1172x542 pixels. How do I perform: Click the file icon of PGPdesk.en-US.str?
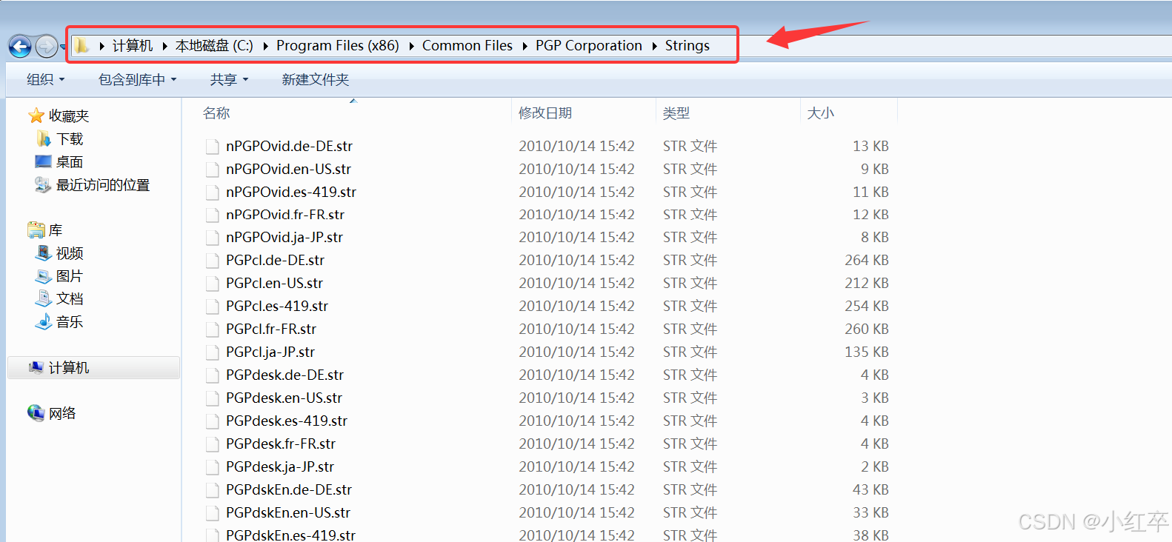tap(213, 398)
